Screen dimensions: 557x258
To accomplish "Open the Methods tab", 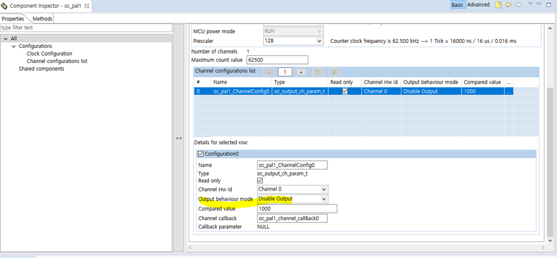I will tap(42, 19).
